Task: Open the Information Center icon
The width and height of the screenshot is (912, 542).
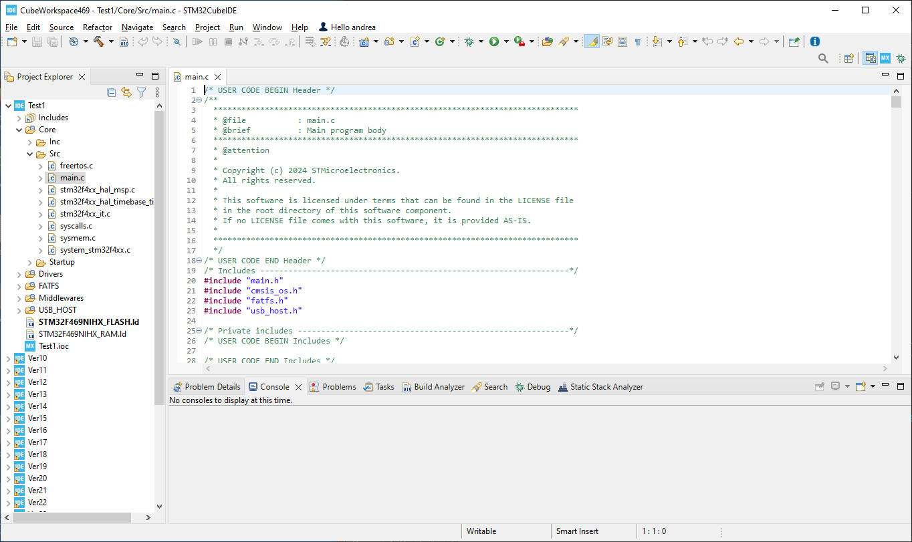Action: click(814, 41)
